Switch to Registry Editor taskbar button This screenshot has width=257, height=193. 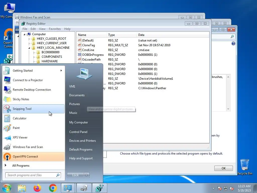point(100,188)
